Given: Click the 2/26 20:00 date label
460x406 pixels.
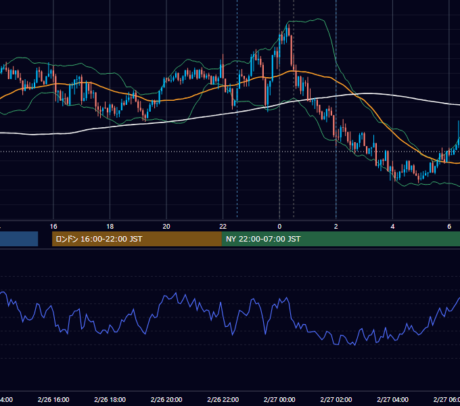Looking at the screenshot, I should point(166,399).
